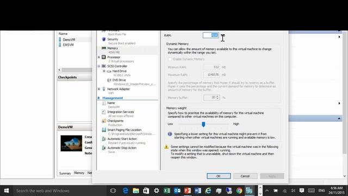Confirm settings with the OK button
The width and height of the screenshot is (348, 196).
[219, 176]
